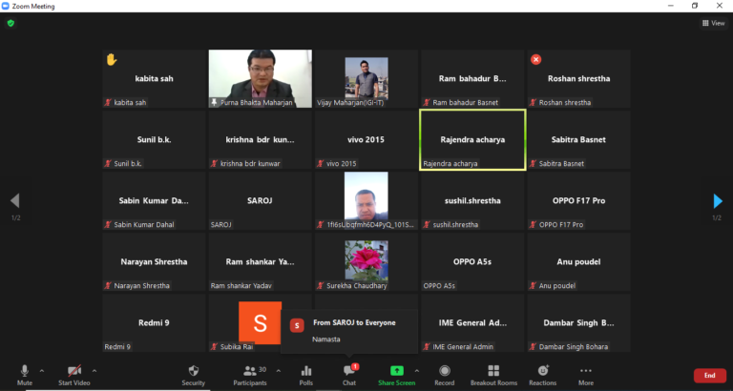Screen dimensions: 733x391
Task: Start Video from the toolbar
Action: pos(73,375)
